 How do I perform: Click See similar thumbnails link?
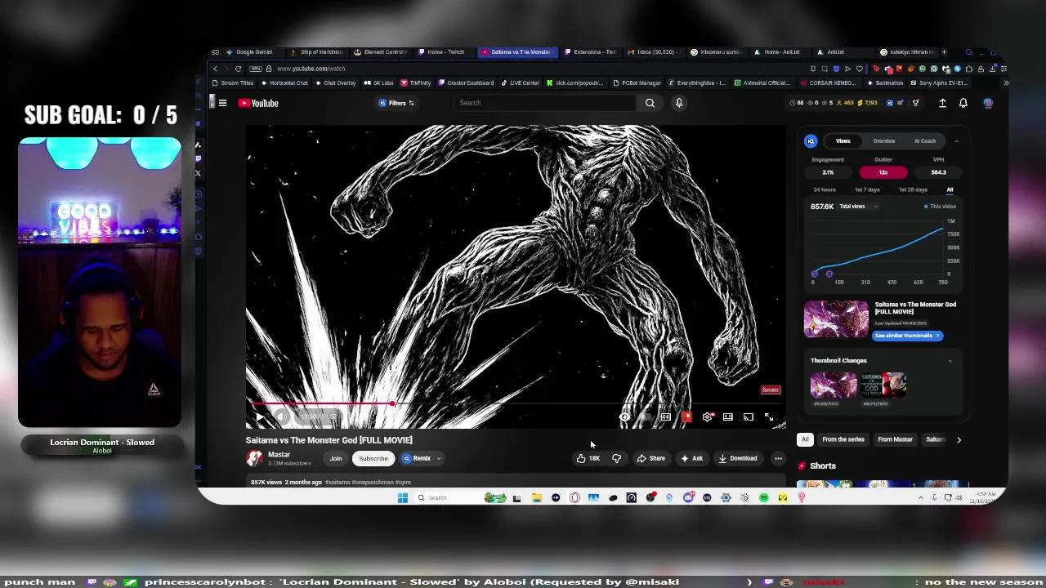[x=908, y=336]
